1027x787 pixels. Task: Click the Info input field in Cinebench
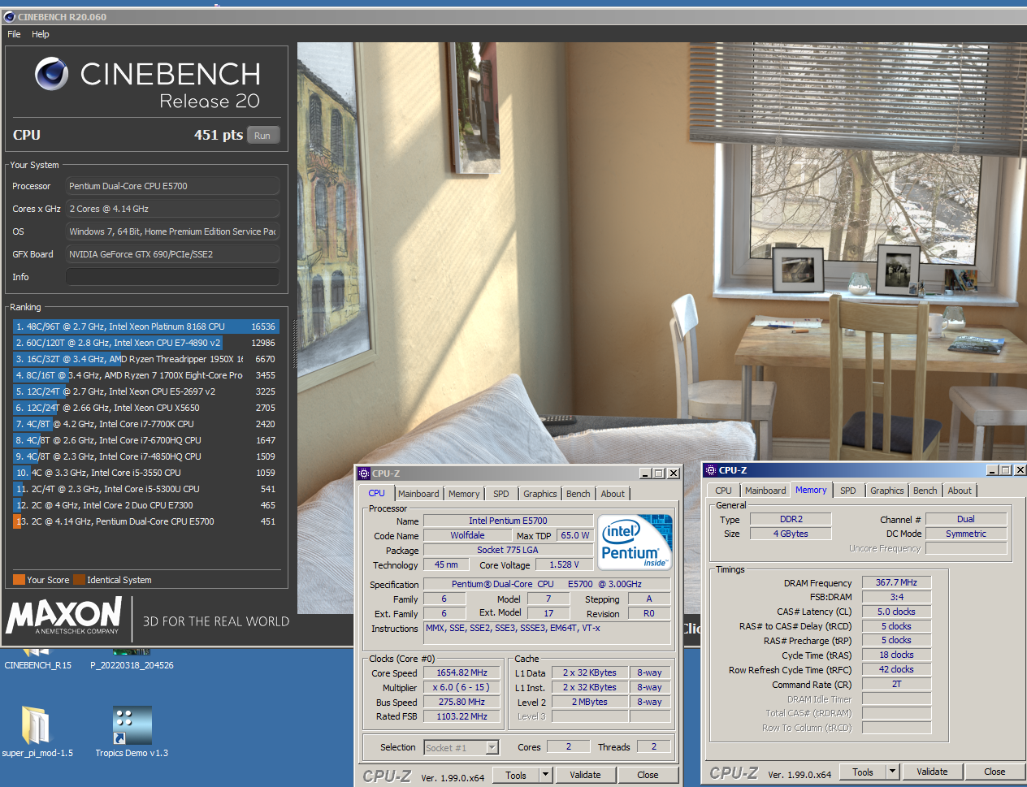click(x=172, y=277)
